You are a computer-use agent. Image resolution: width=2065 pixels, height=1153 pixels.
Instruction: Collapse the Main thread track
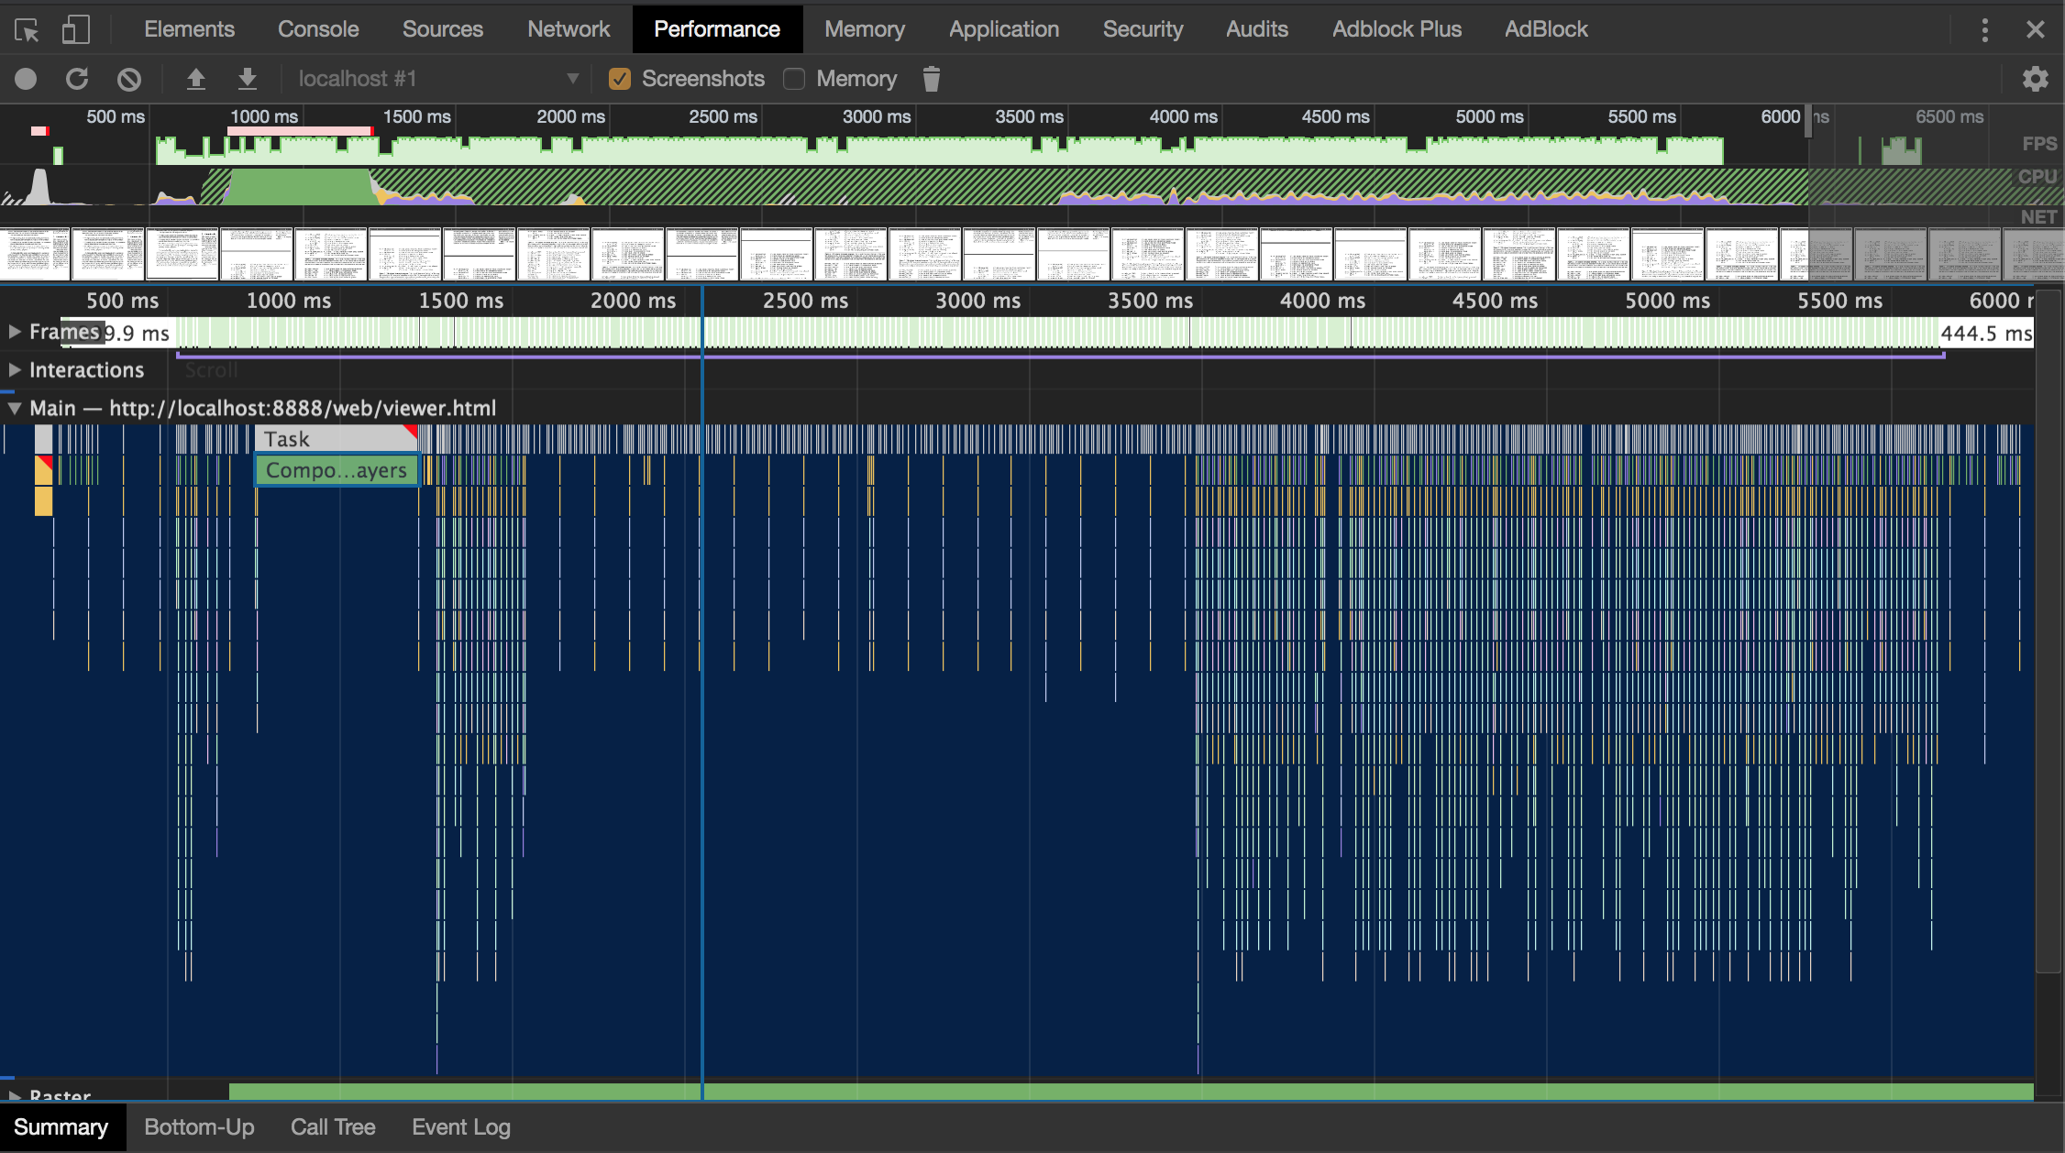[x=15, y=409]
